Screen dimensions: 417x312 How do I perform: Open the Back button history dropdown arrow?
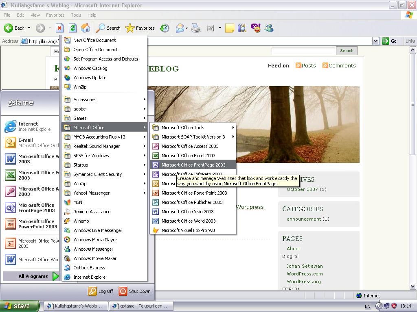[29, 28]
